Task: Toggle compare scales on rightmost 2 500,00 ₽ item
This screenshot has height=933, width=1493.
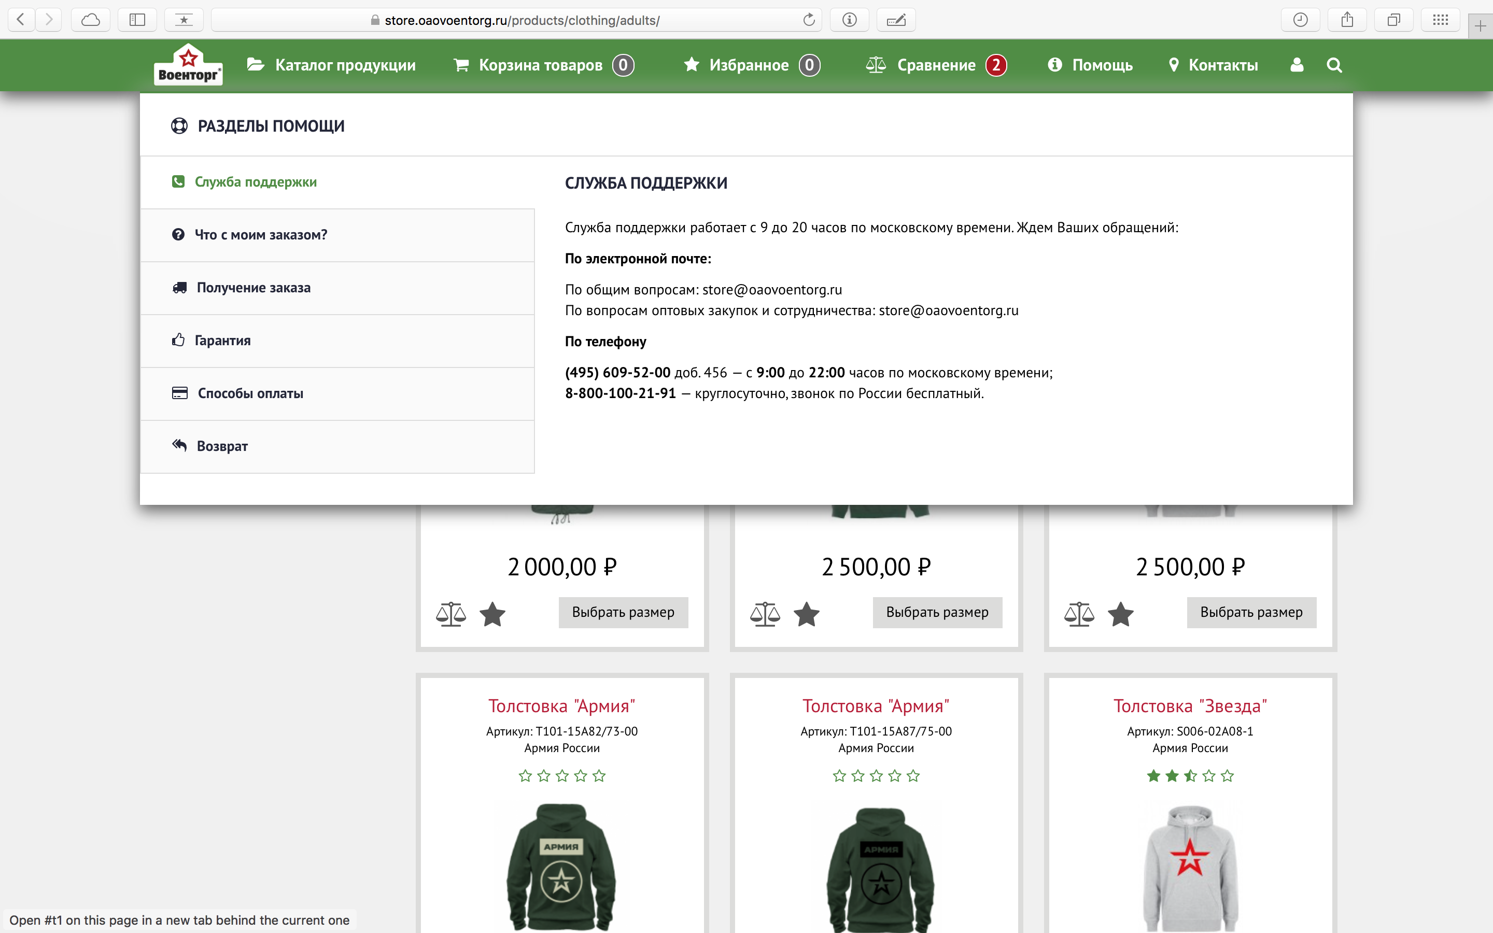Action: click(1079, 614)
